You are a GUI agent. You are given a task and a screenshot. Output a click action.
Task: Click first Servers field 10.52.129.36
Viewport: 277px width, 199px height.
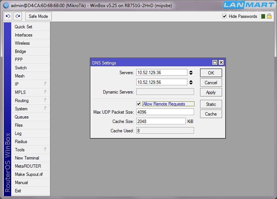pos(162,73)
